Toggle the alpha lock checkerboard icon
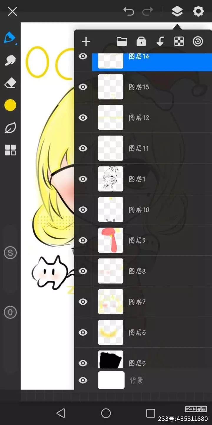Image resolution: width=212 pixels, height=425 pixels. [179, 42]
